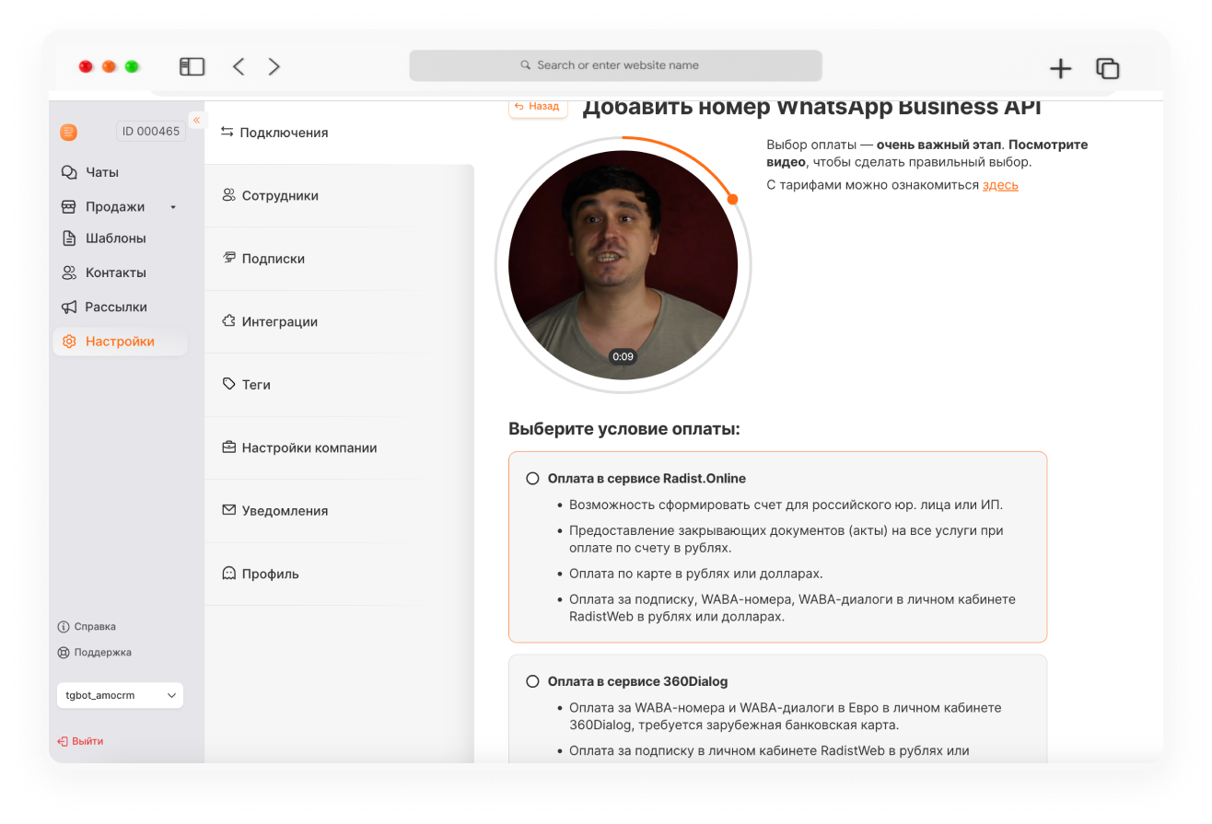Click the Выйти logout icon

point(63,741)
